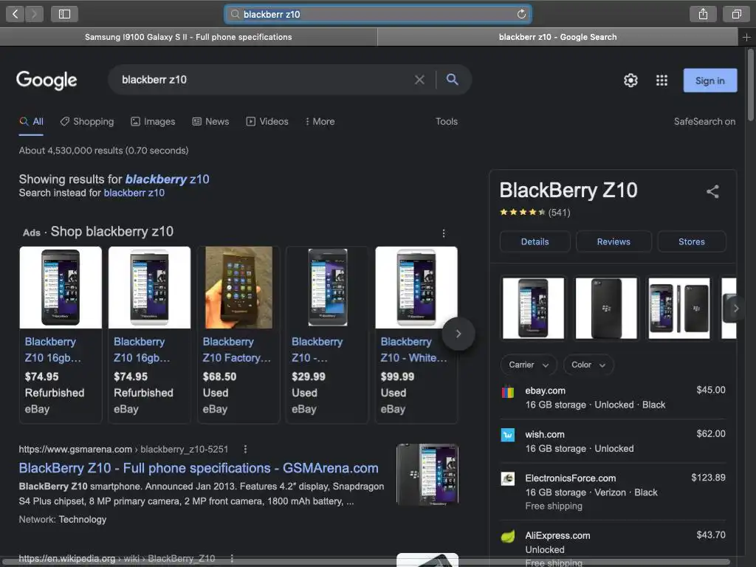Open the Tools menu under search

click(447, 122)
